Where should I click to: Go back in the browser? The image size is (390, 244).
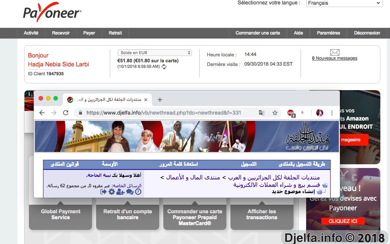[42, 113]
